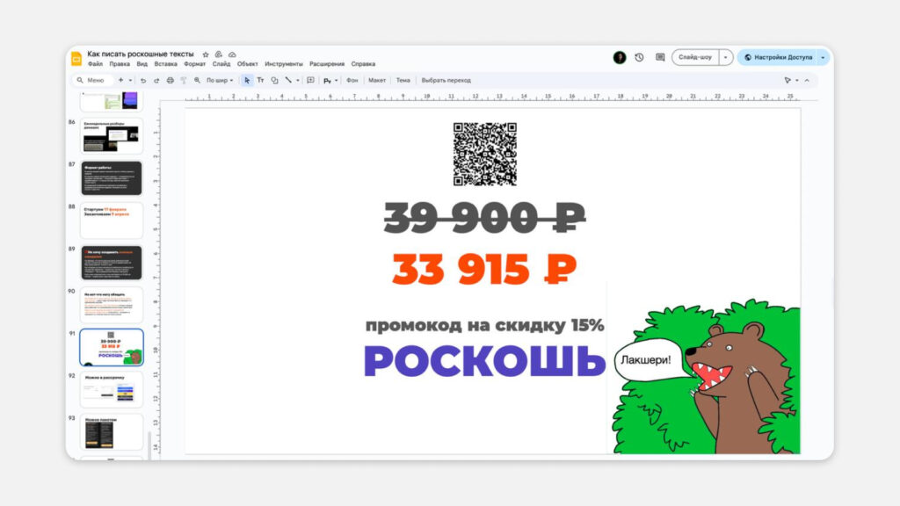This screenshot has width=900, height=506.
Task: Check the cloud save status icon
Action: pyautogui.click(x=232, y=54)
